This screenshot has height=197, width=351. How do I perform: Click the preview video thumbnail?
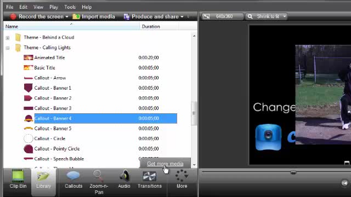323,95
